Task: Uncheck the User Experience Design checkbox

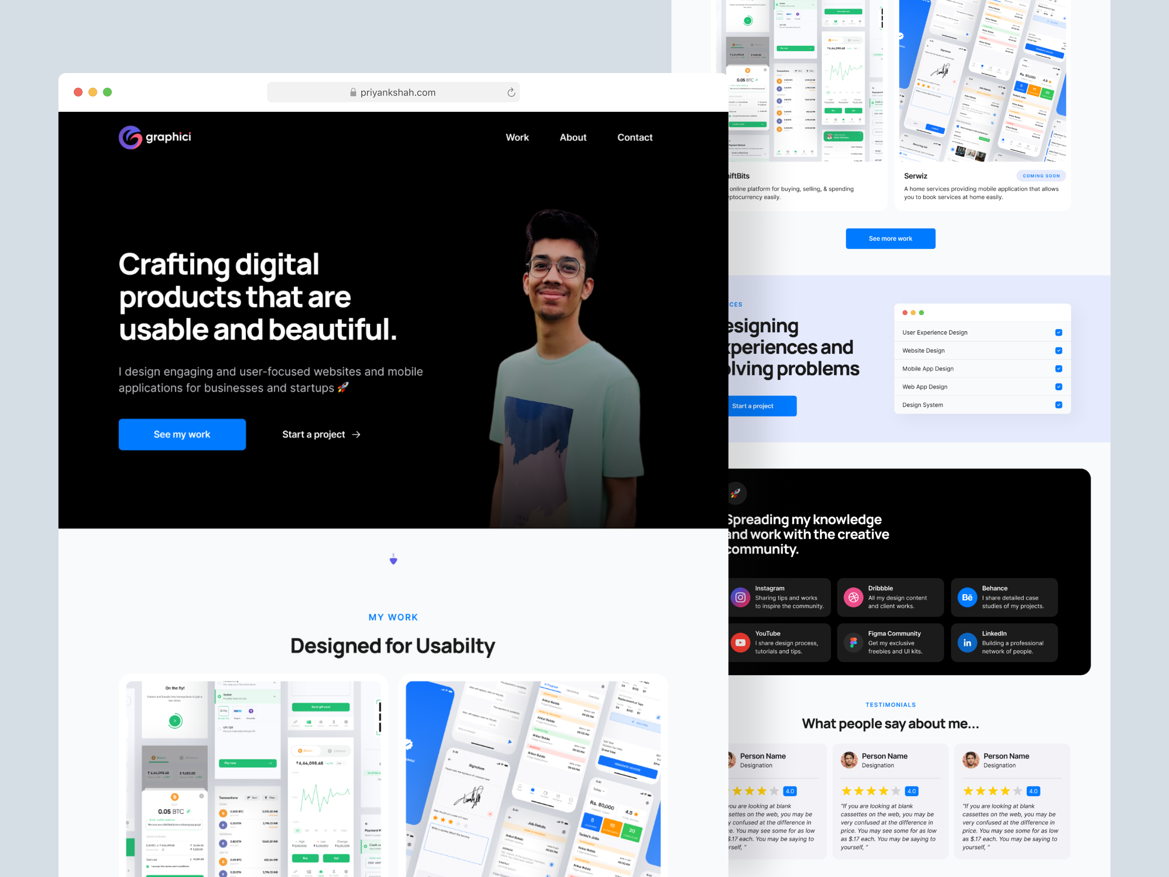Action: [1059, 333]
